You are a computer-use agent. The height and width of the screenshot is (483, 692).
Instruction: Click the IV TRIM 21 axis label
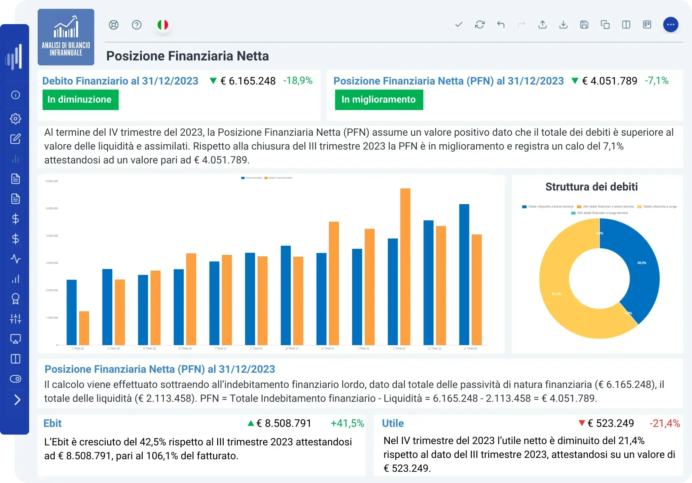click(x=328, y=349)
